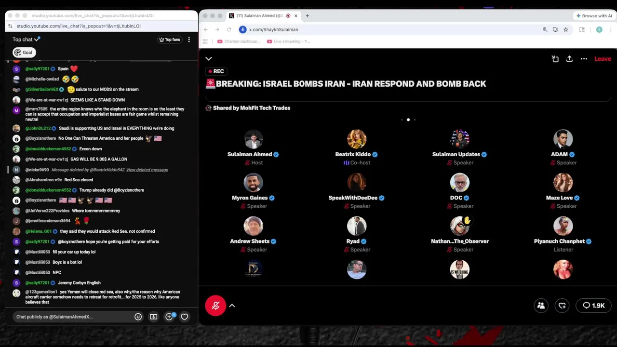Expand the arrow next to the microphone button
Viewport: 617px width, 347px height.
232,306
